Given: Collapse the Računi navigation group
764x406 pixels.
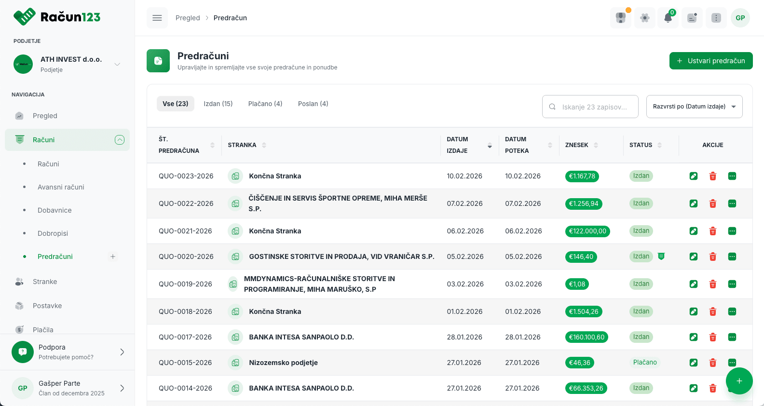Looking at the screenshot, I should pyautogui.click(x=119, y=140).
